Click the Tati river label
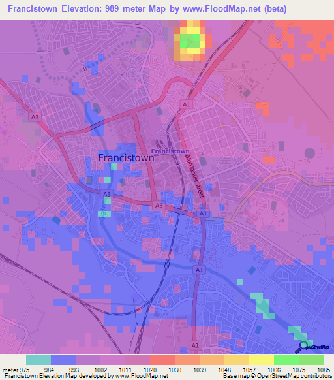This screenshot has width=334, height=380. [x=104, y=213]
